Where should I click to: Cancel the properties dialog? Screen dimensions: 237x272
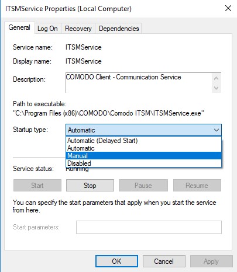coord(164,261)
